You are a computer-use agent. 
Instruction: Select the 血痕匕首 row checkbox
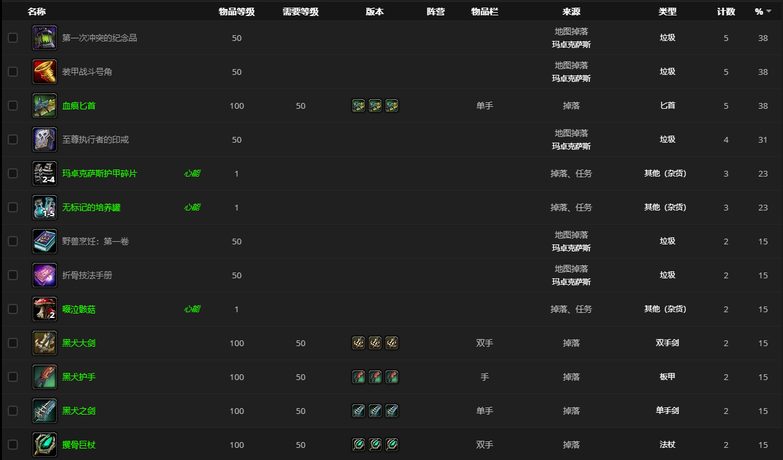(13, 106)
